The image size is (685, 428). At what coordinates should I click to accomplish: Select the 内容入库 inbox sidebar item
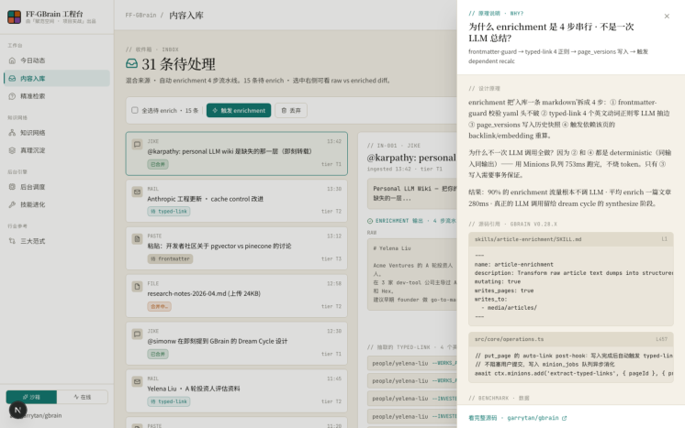[57, 79]
